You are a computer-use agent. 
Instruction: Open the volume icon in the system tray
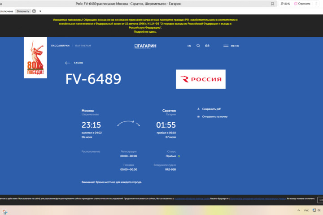point(319,210)
